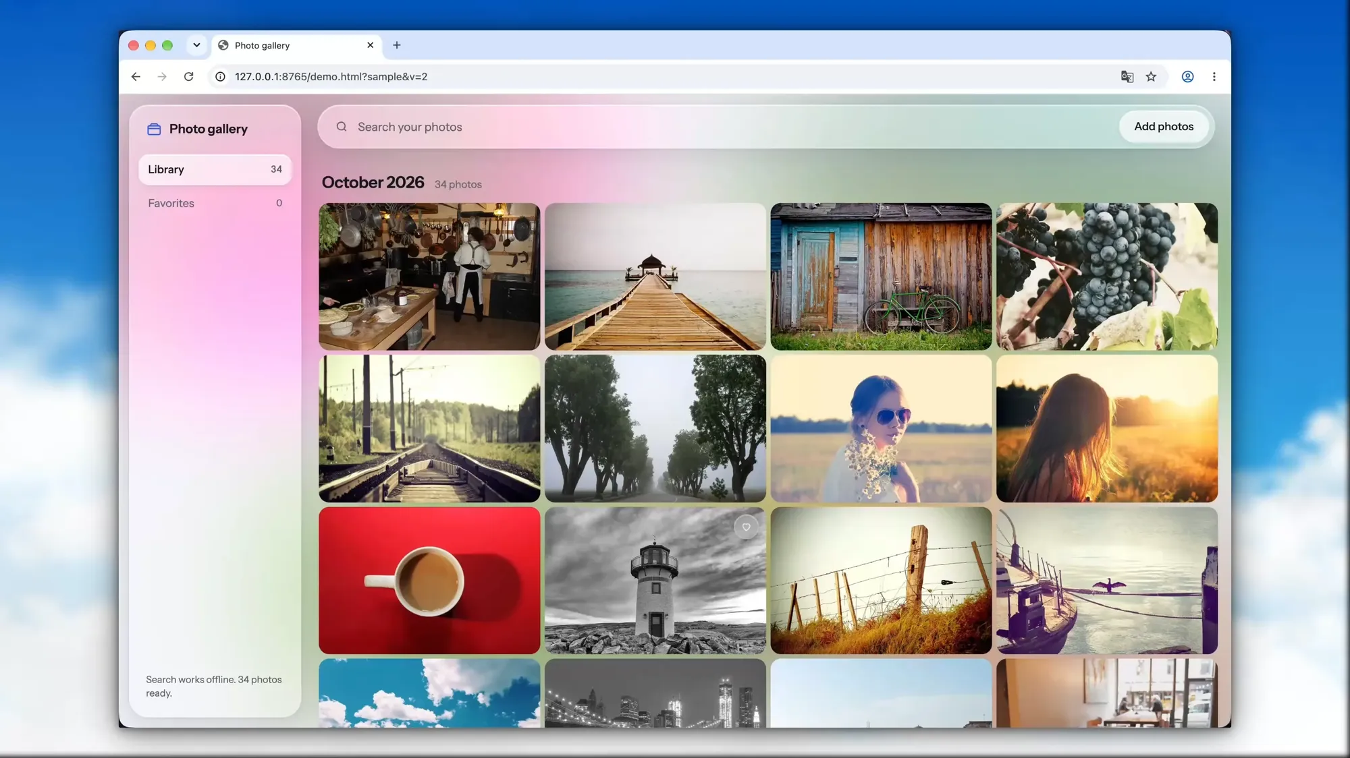Open the green bicycle shed photo
The width and height of the screenshot is (1350, 758).
[881, 276]
